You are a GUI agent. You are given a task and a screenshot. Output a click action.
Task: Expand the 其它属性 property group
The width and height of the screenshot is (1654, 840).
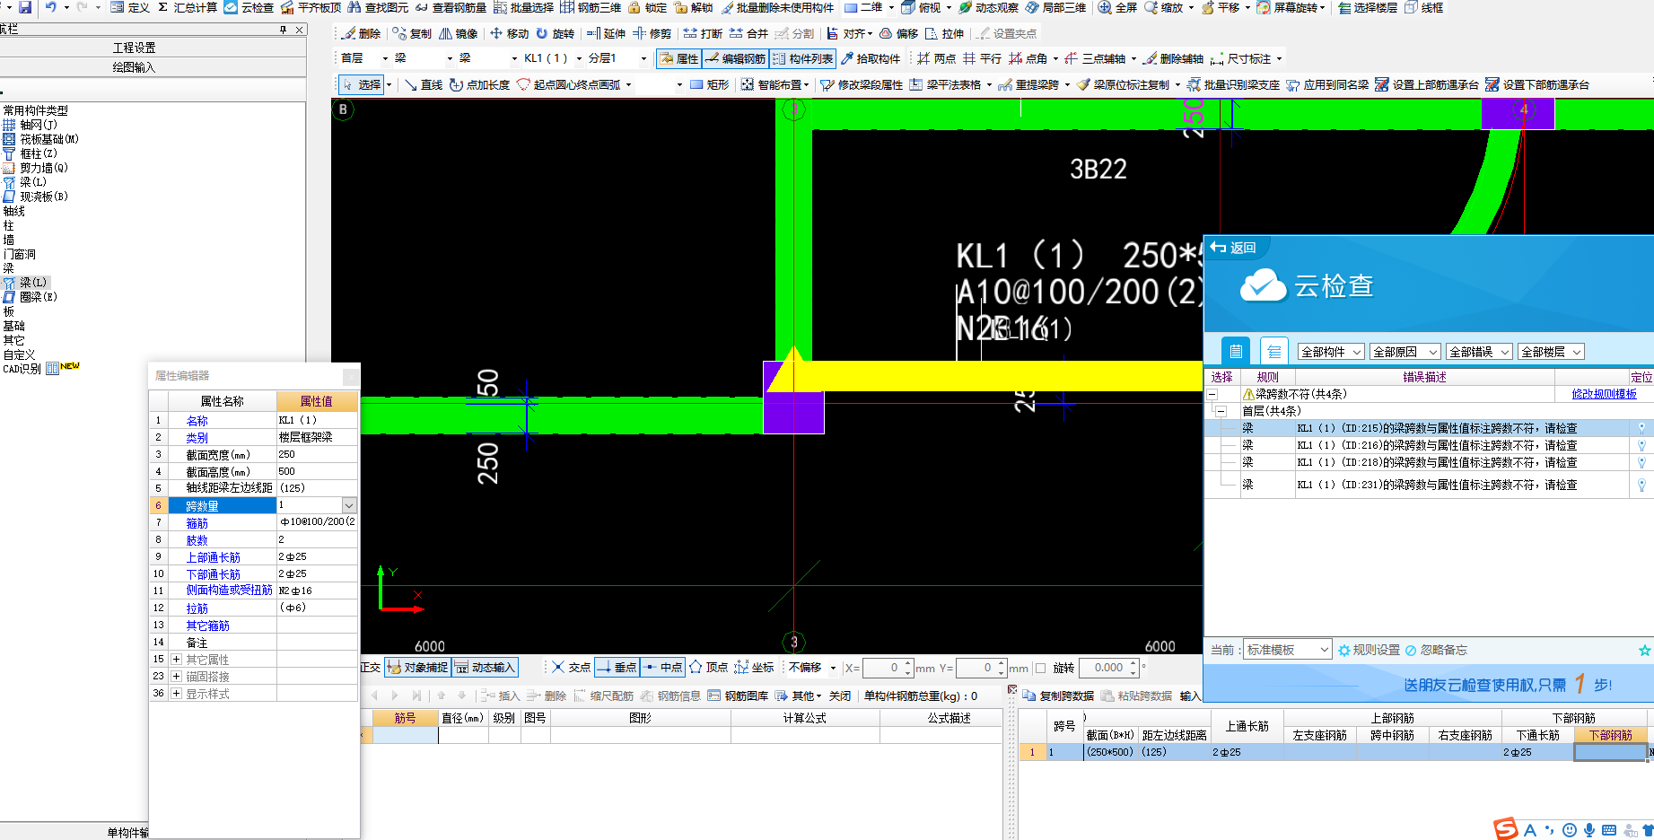coord(176,659)
